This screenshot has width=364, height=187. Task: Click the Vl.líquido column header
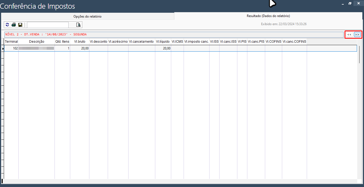tap(163, 42)
